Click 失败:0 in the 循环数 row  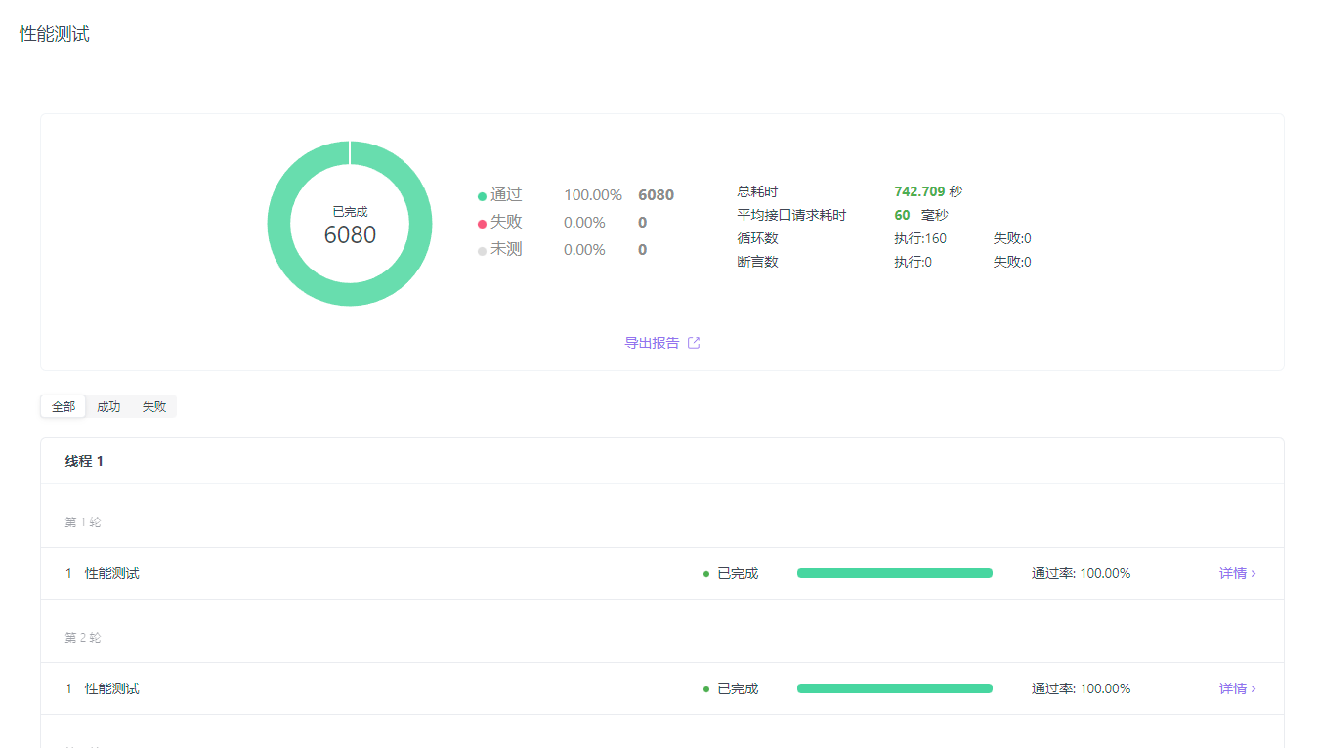(x=1012, y=239)
